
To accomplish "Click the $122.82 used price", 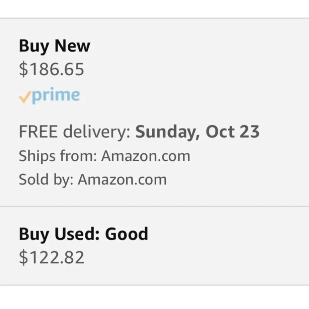I will point(51,257).
